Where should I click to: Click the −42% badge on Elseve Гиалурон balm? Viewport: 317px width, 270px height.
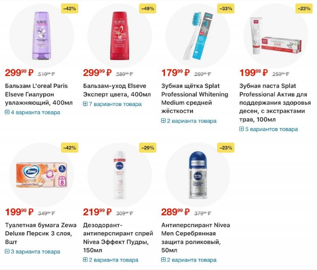point(70,8)
